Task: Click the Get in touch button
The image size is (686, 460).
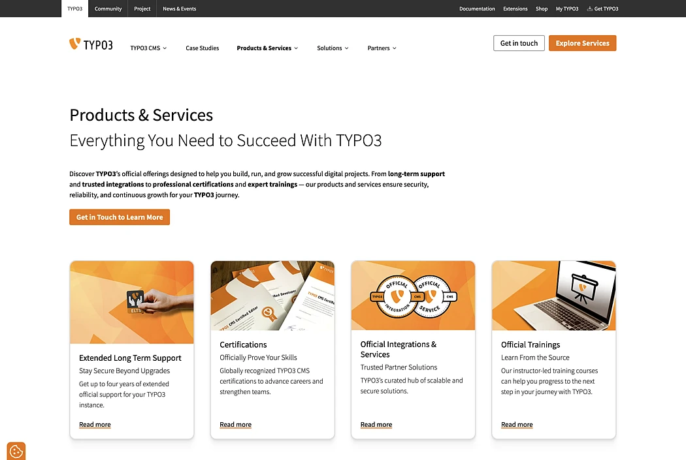Action: [519, 43]
